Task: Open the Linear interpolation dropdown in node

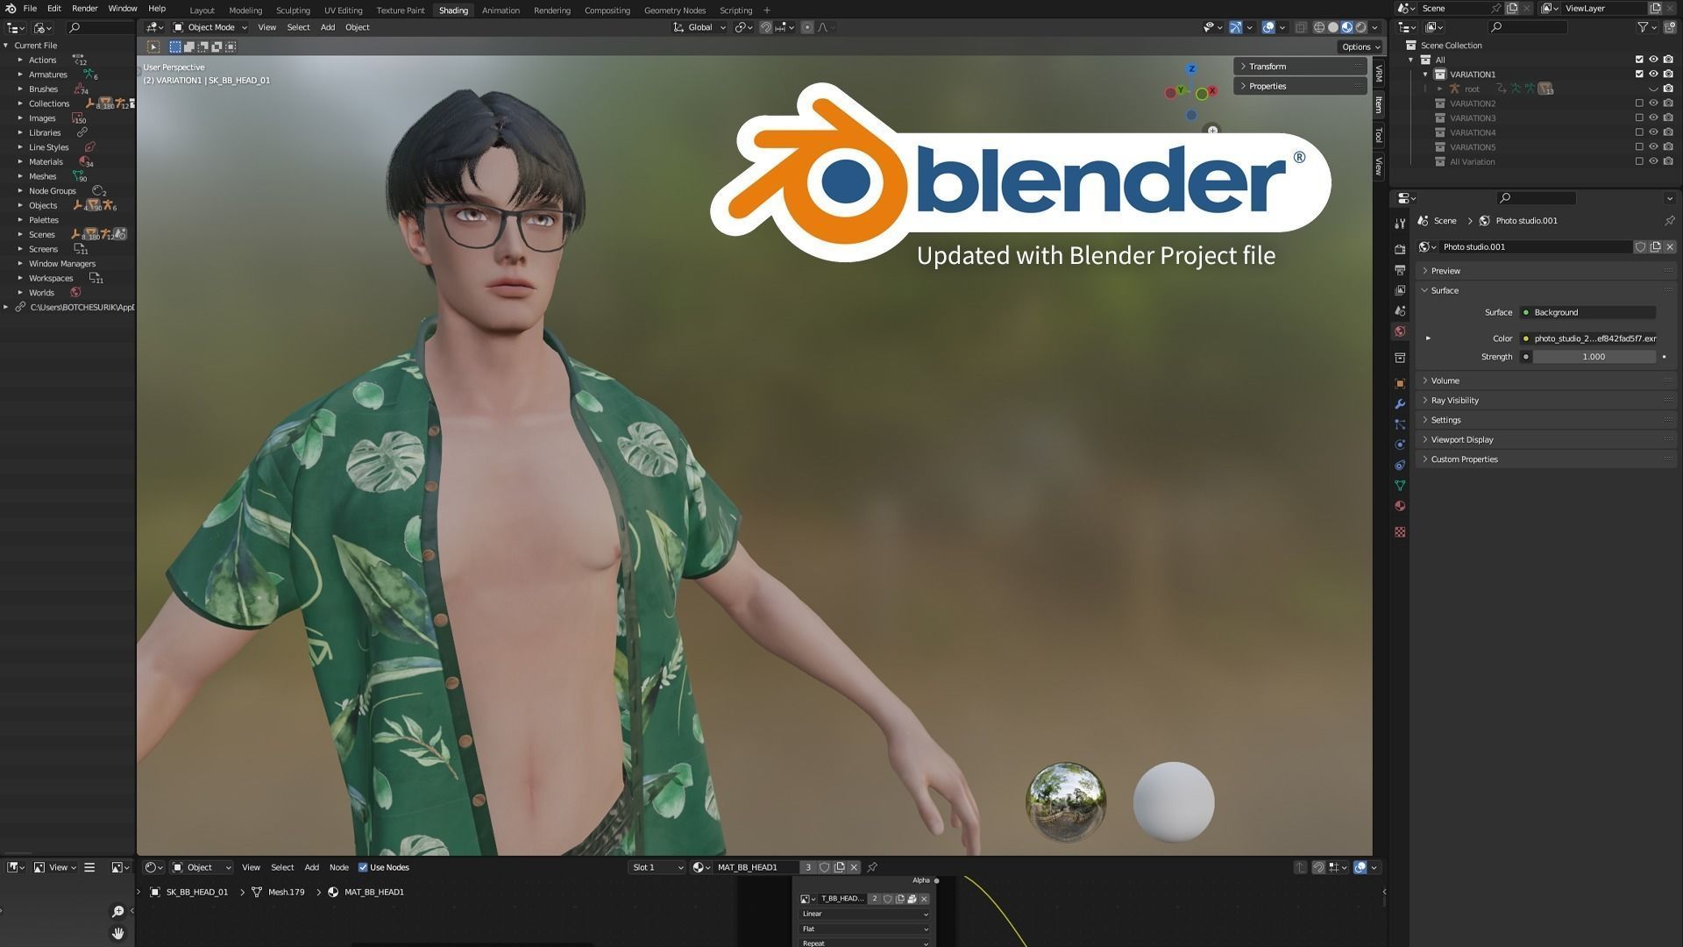Action: point(864,914)
